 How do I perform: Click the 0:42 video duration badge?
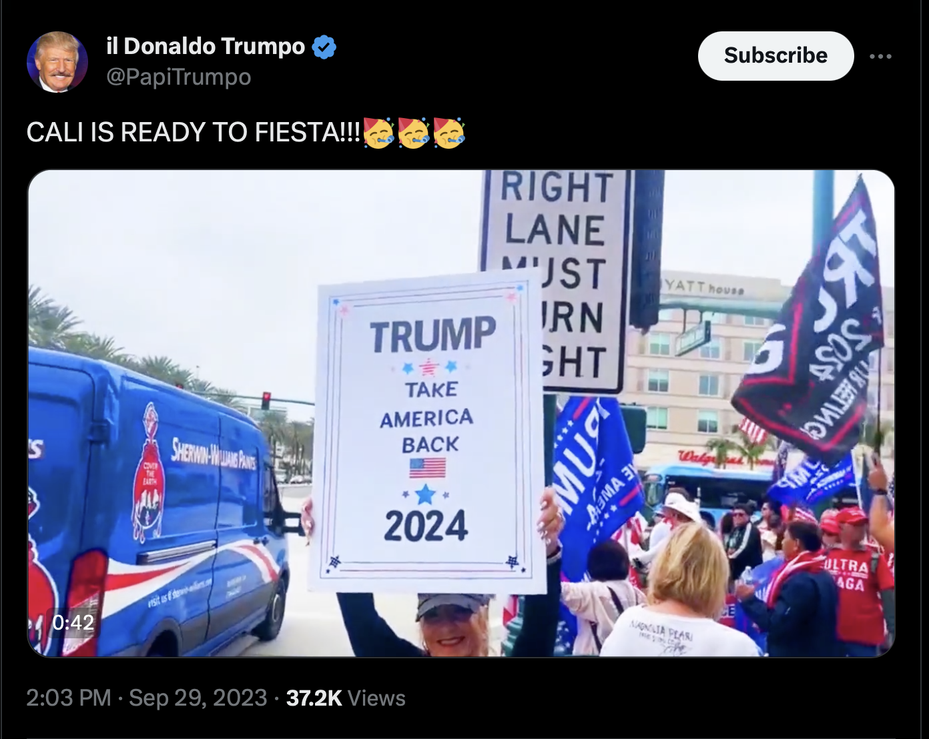pos(73,622)
